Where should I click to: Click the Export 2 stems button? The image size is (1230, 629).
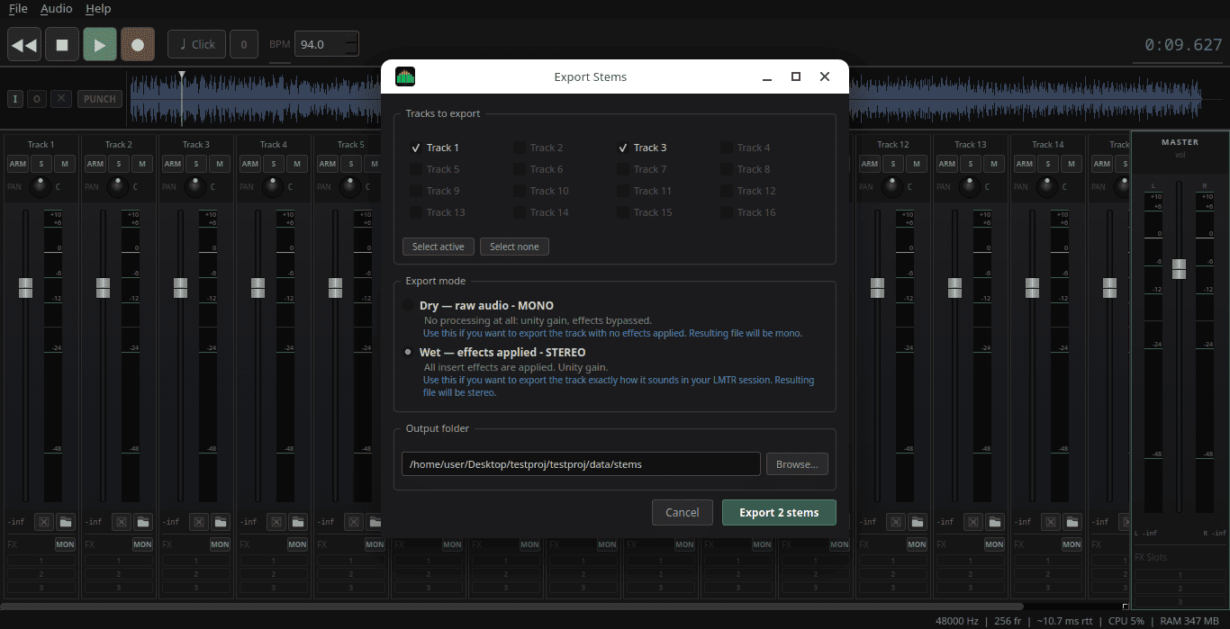tap(779, 512)
